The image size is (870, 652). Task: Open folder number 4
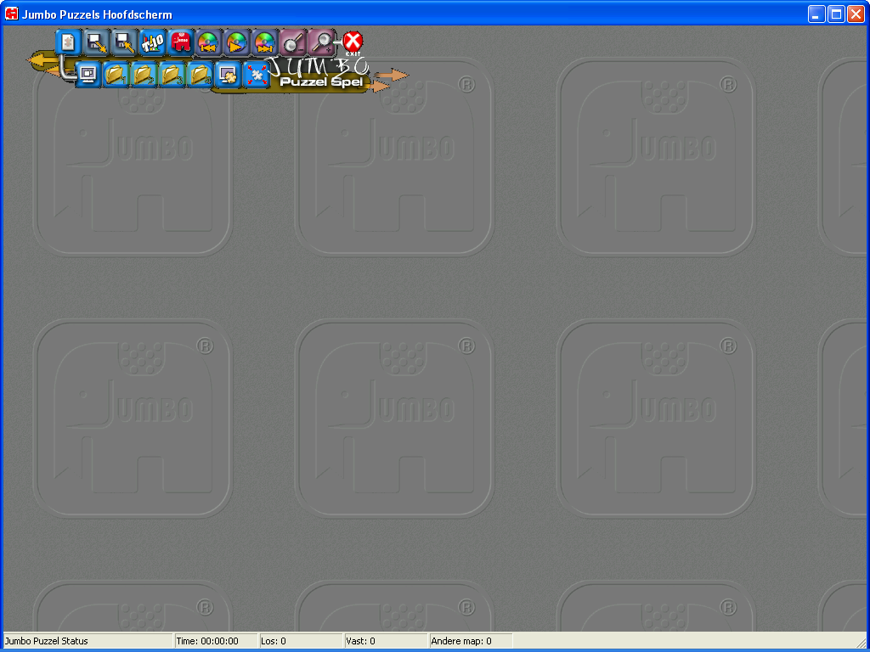200,74
